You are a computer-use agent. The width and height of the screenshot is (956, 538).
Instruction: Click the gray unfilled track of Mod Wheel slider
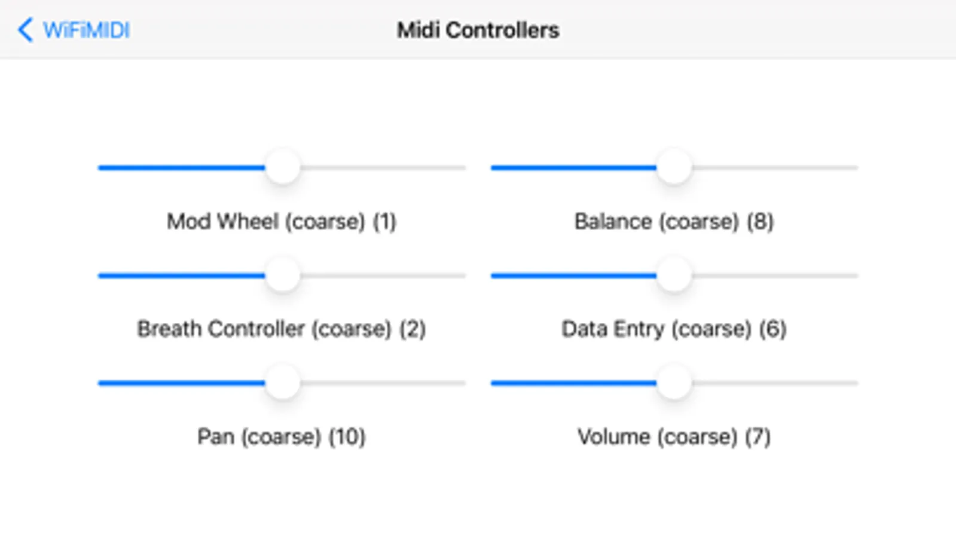tap(383, 168)
